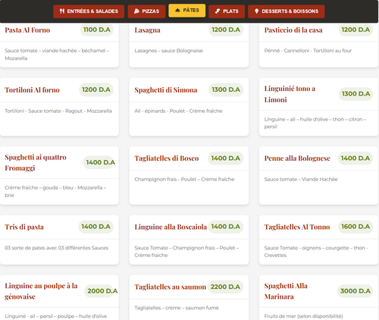Screen dimensions: 379x320
Task: Click the fork-and-knife icon in Entrées & Salades
Action: click(x=62, y=11)
